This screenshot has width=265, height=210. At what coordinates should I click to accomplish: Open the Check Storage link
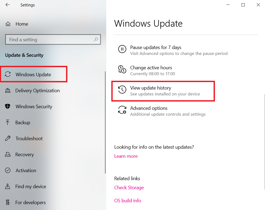[x=129, y=187]
